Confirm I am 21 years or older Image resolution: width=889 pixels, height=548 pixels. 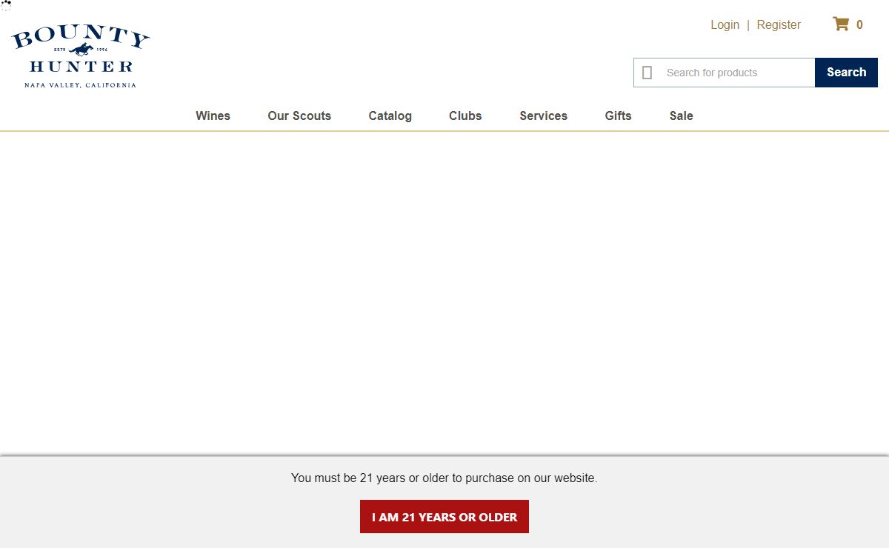tap(444, 517)
